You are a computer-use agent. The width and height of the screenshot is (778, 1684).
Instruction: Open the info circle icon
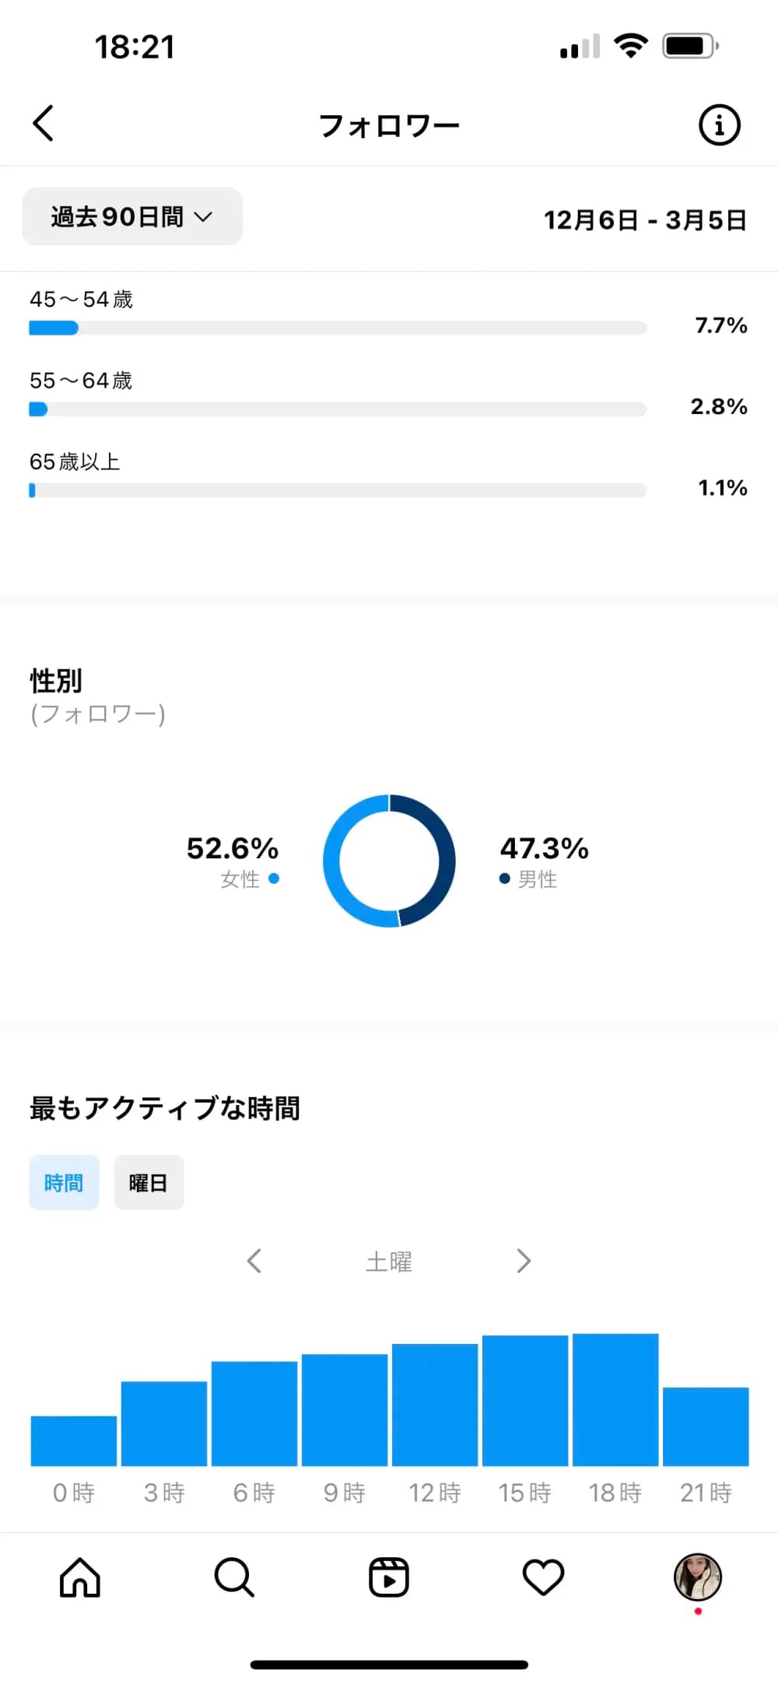pos(719,125)
